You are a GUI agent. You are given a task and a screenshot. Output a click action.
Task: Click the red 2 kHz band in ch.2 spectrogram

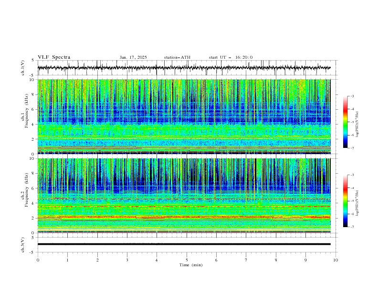click(x=184, y=217)
